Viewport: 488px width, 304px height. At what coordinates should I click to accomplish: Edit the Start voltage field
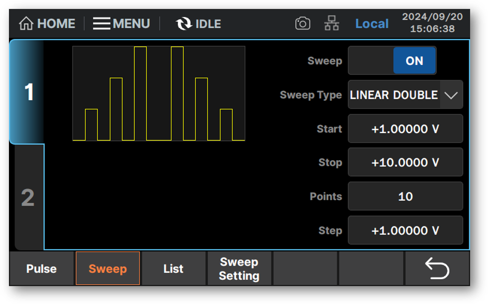tap(405, 129)
